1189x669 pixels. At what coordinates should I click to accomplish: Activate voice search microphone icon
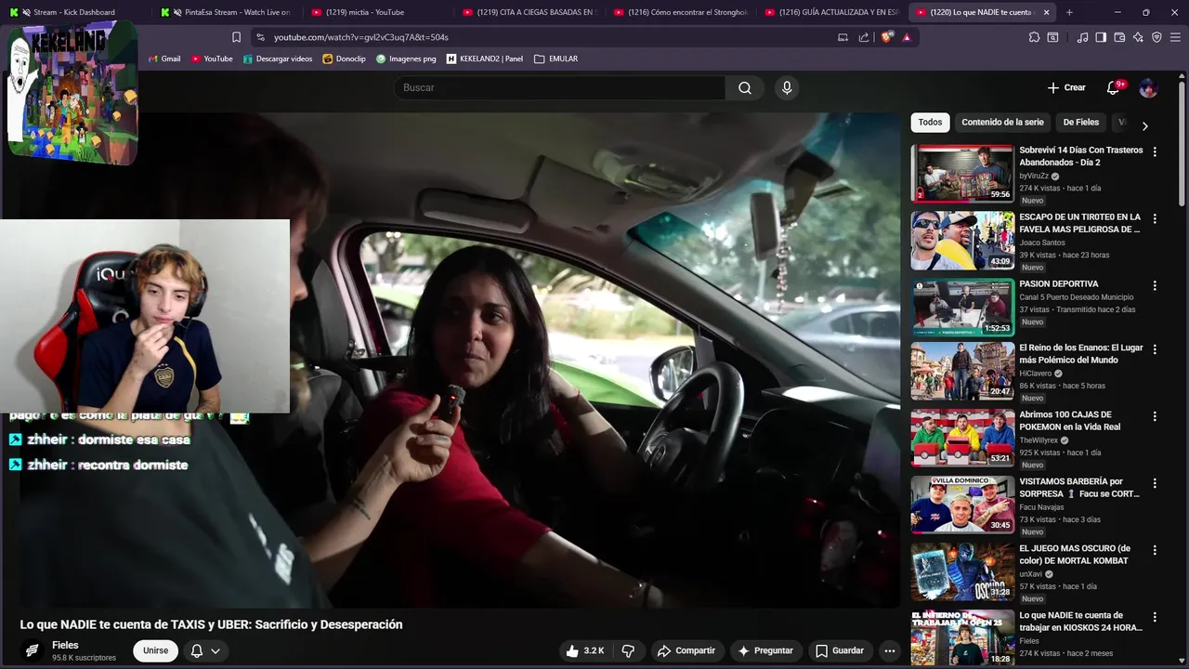(x=787, y=87)
